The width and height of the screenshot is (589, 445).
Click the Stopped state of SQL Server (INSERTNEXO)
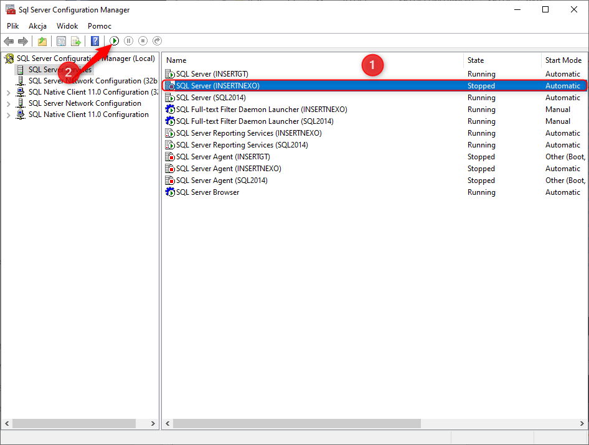click(481, 86)
